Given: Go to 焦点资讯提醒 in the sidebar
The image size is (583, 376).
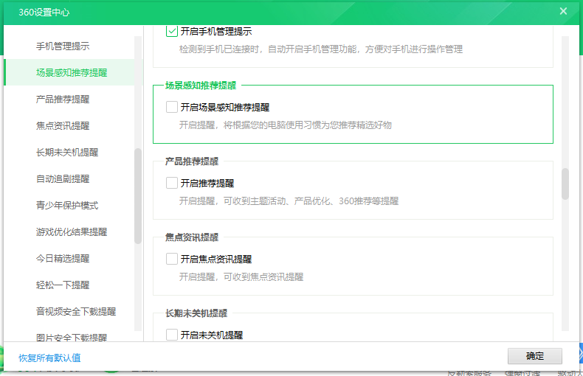Looking at the screenshot, I should [63, 125].
